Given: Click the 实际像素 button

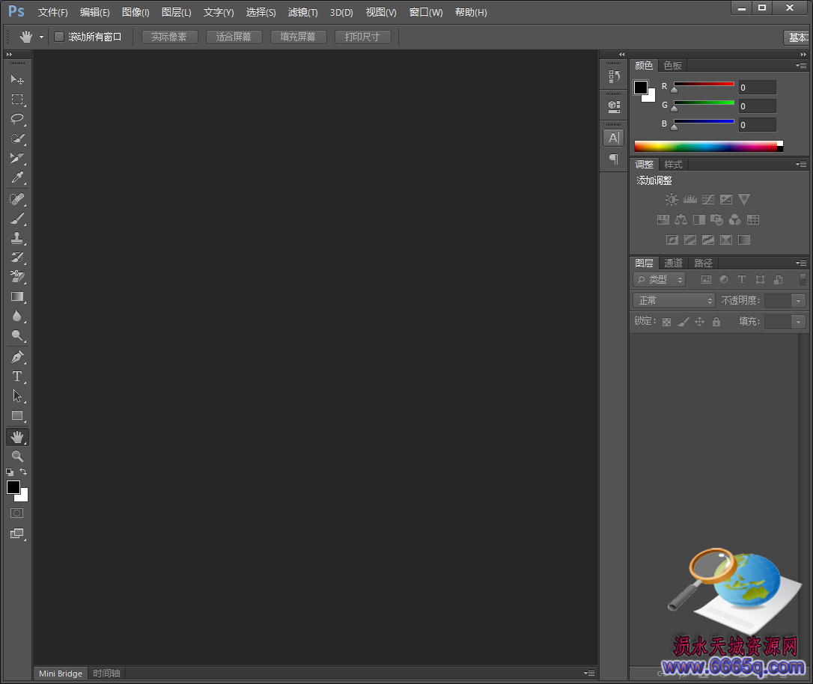Looking at the screenshot, I should [x=169, y=37].
